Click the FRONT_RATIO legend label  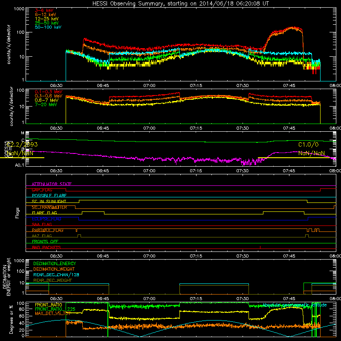coord(49,305)
